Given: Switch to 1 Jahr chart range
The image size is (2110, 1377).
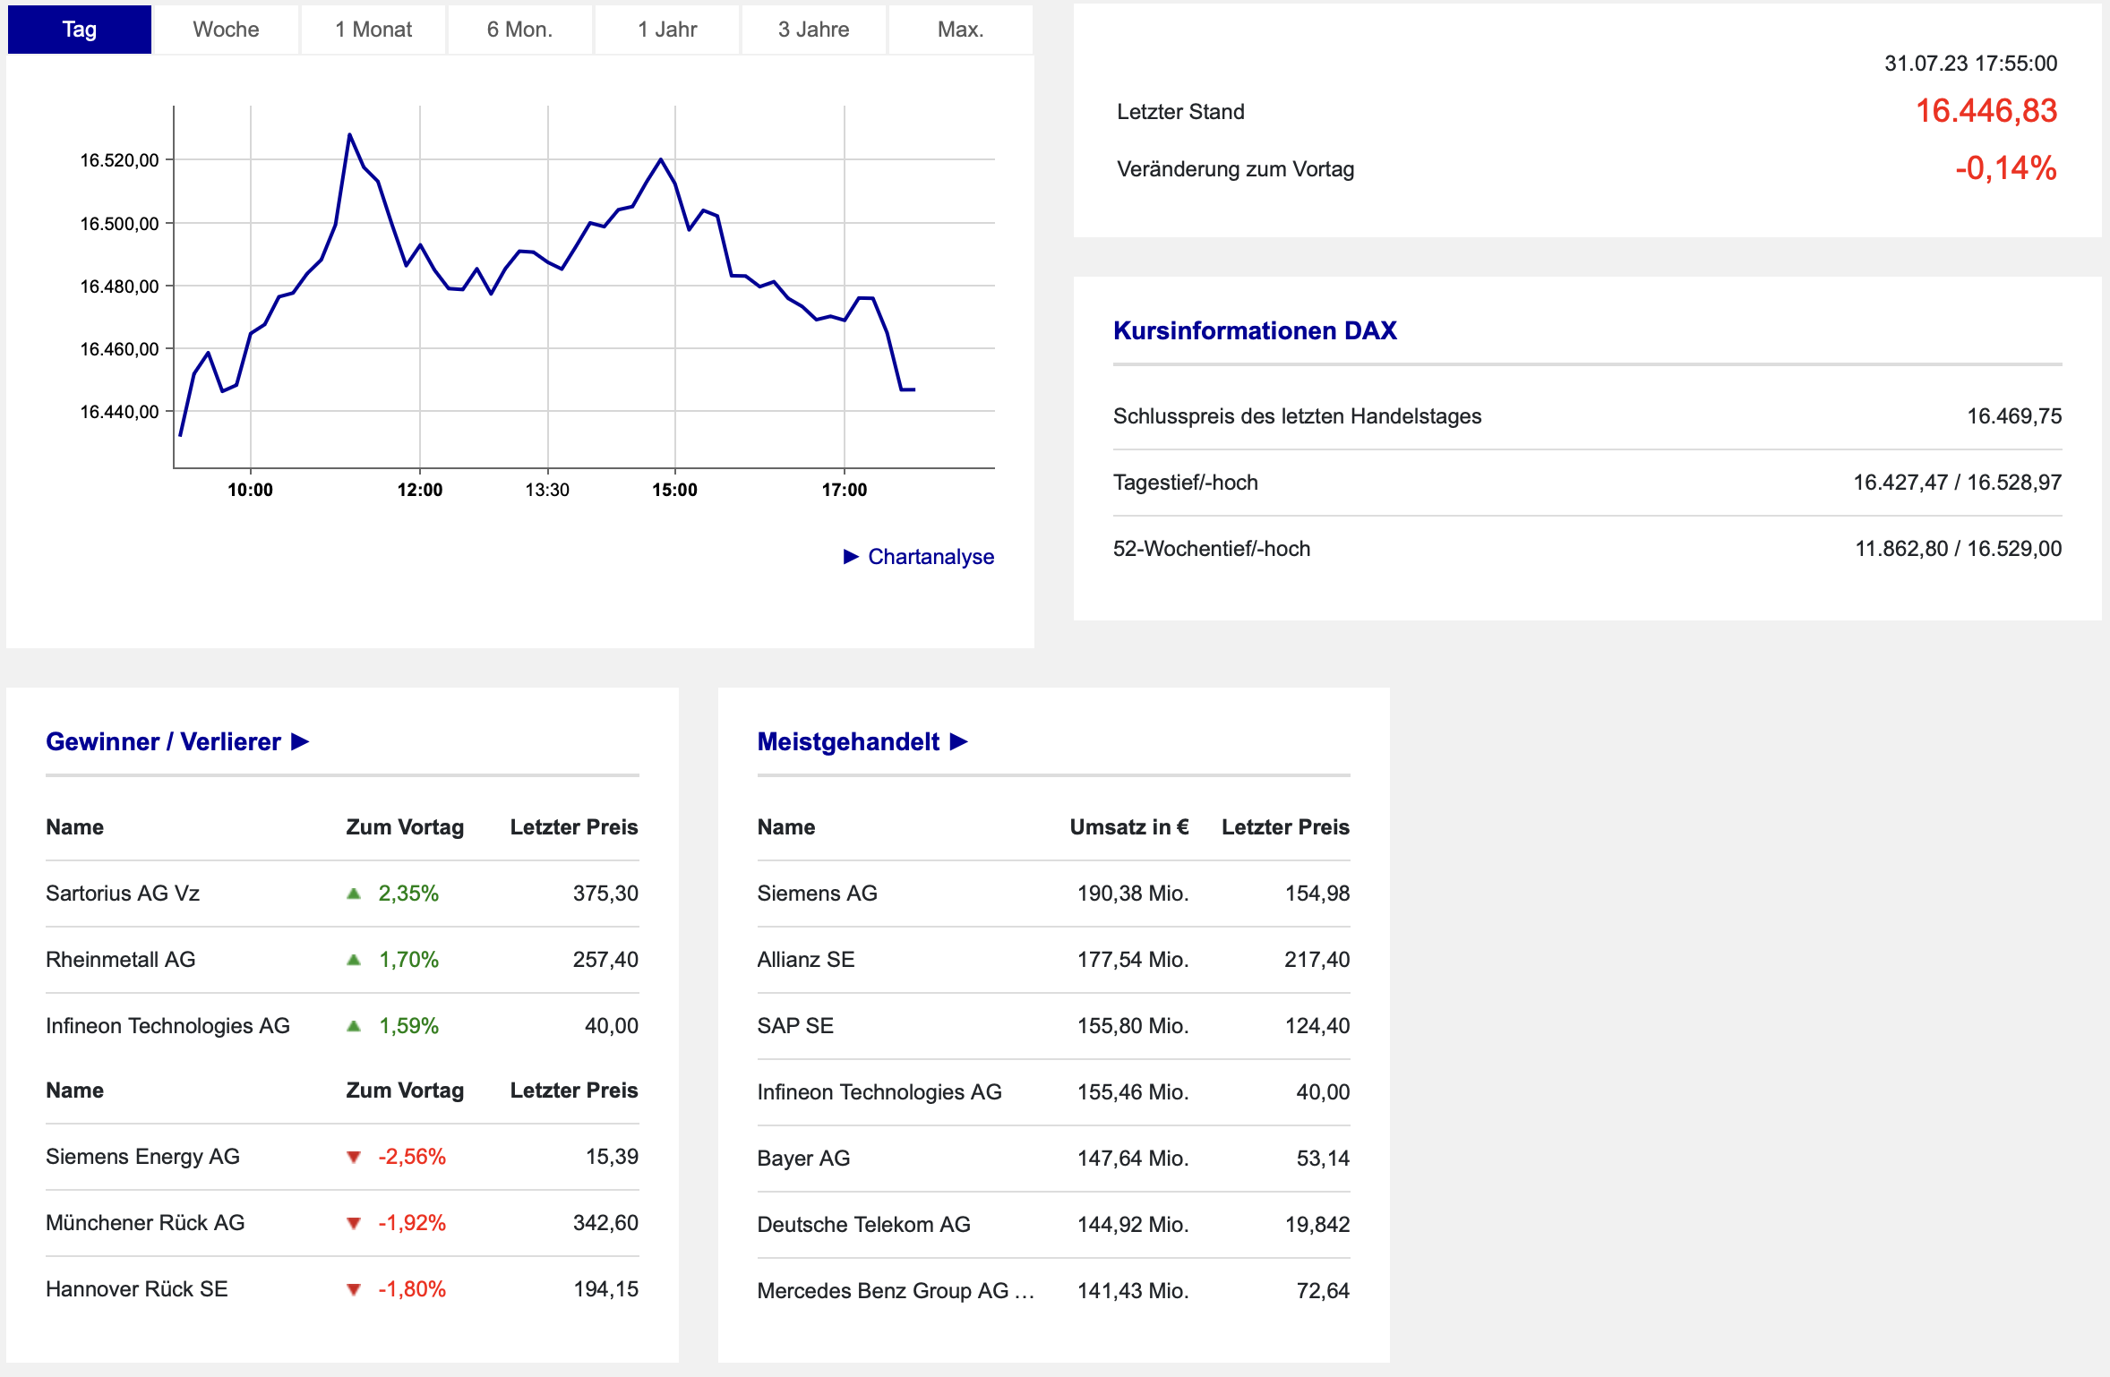Looking at the screenshot, I should tap(667, 30).
